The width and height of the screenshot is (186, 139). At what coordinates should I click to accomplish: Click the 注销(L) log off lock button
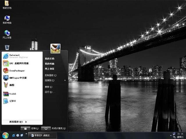pos(25,128)
